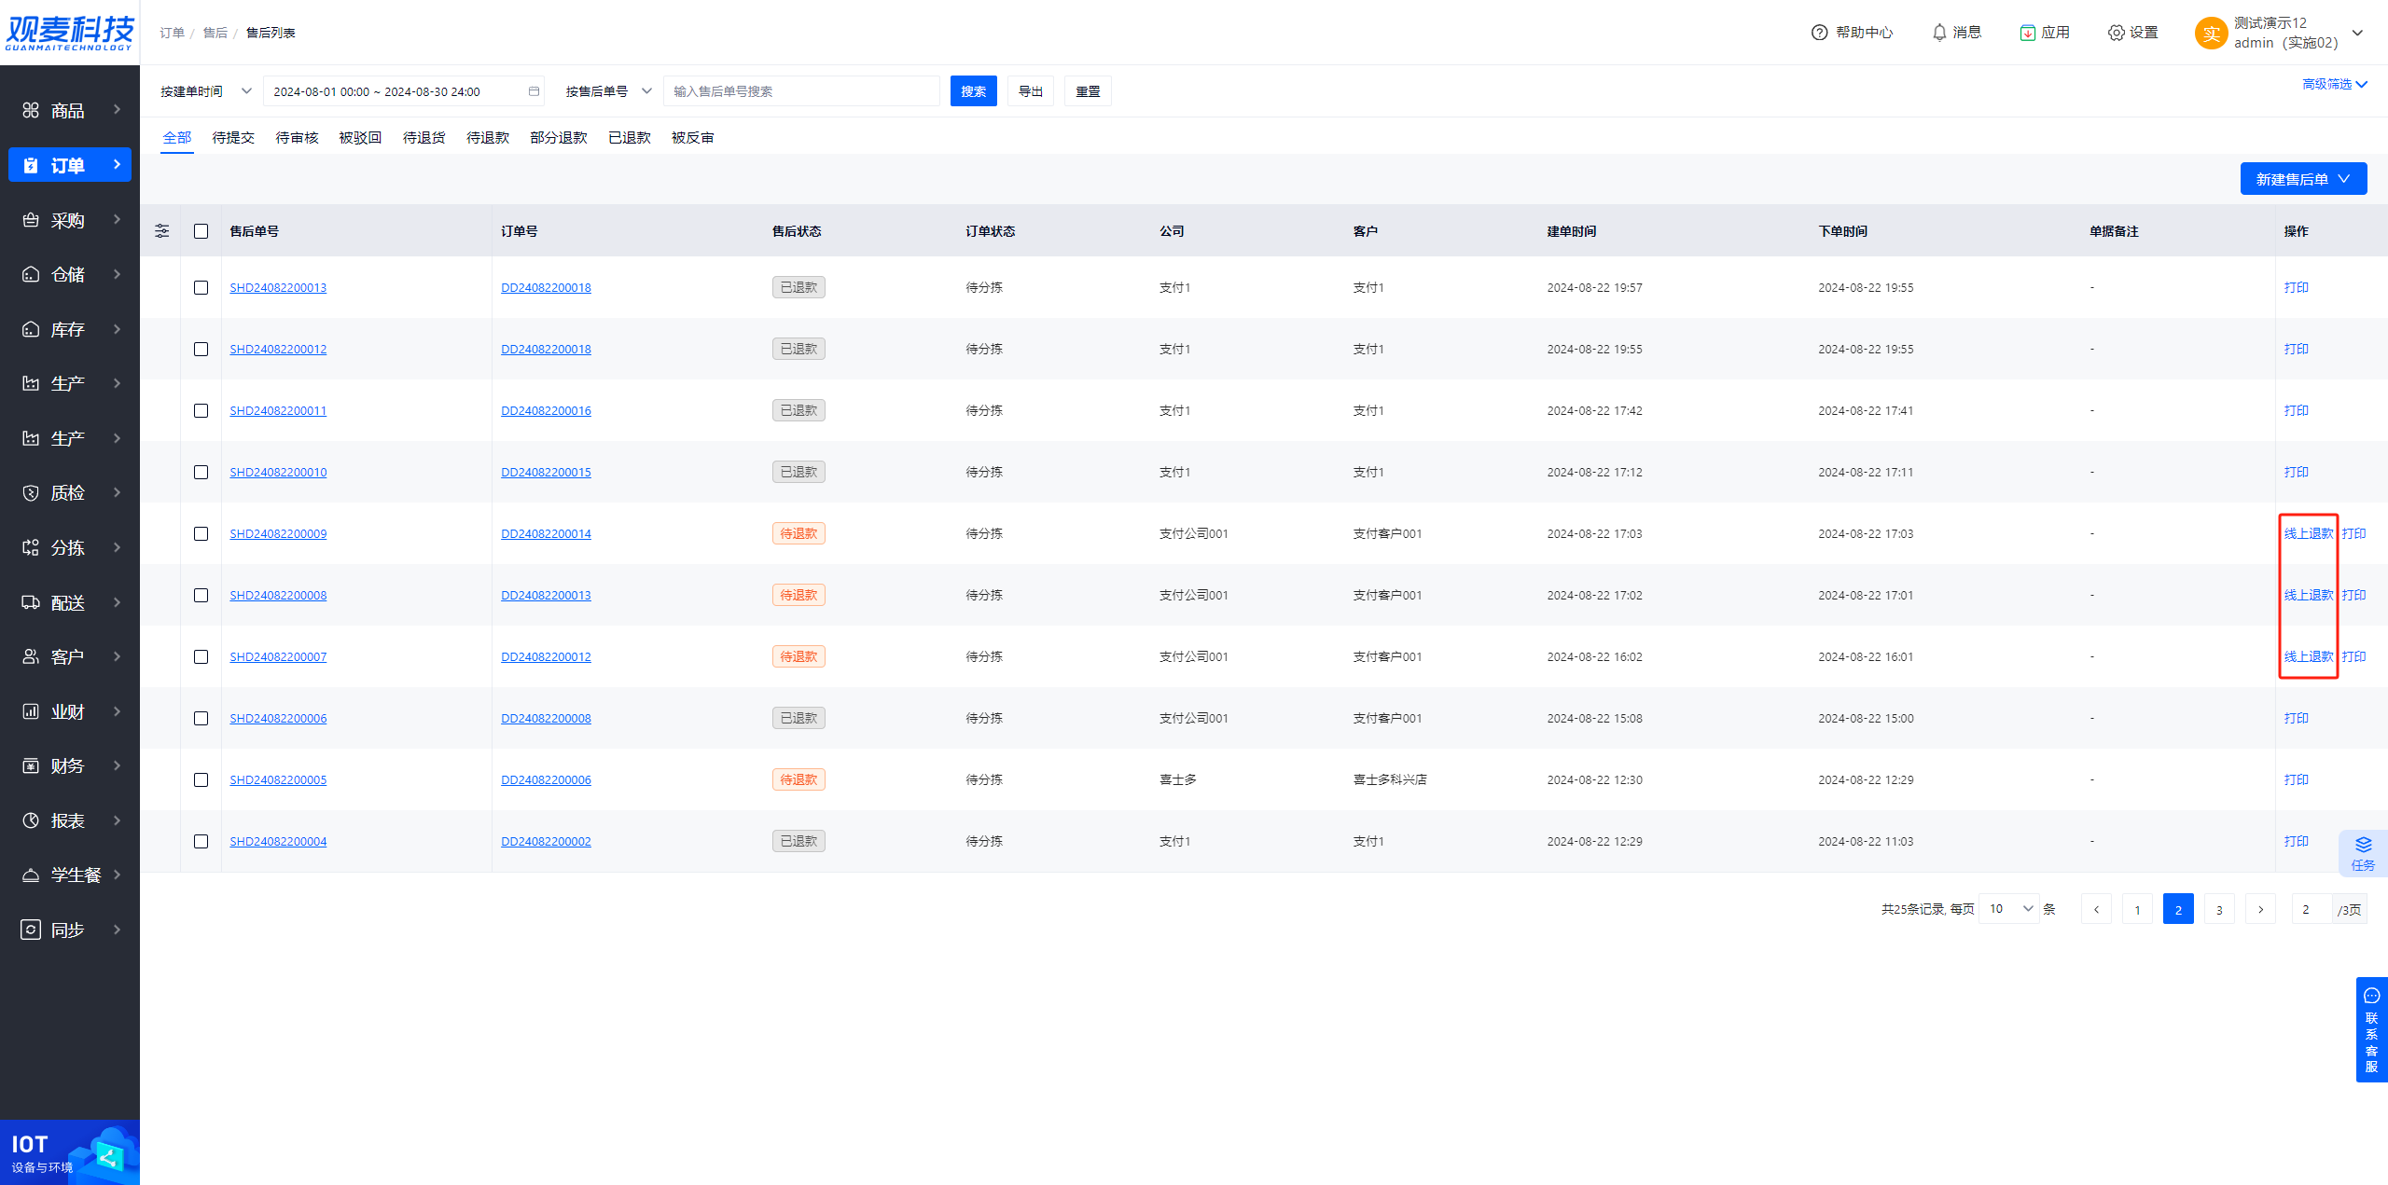
Task: Open the 分拣 sidebar icon
Action: [x=31, y=547]
